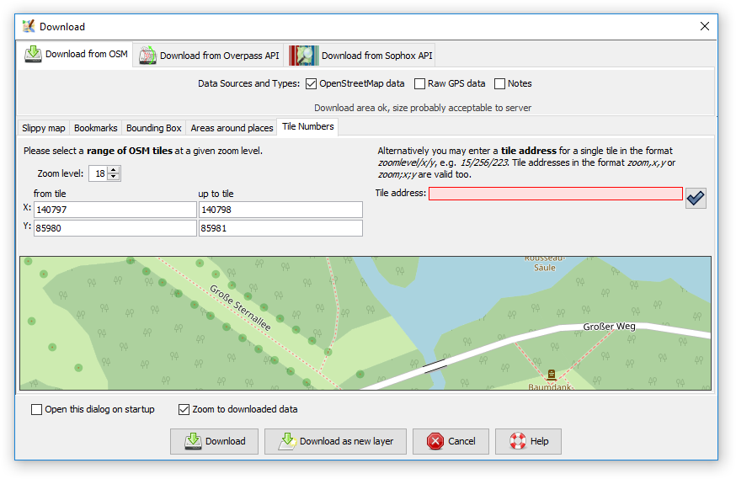Click the Baumdenkmal marker icon on the map

point(552,374)
